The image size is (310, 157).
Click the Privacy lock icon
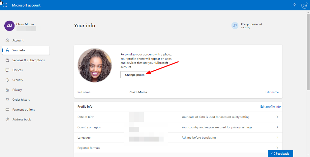pos(7,90)
